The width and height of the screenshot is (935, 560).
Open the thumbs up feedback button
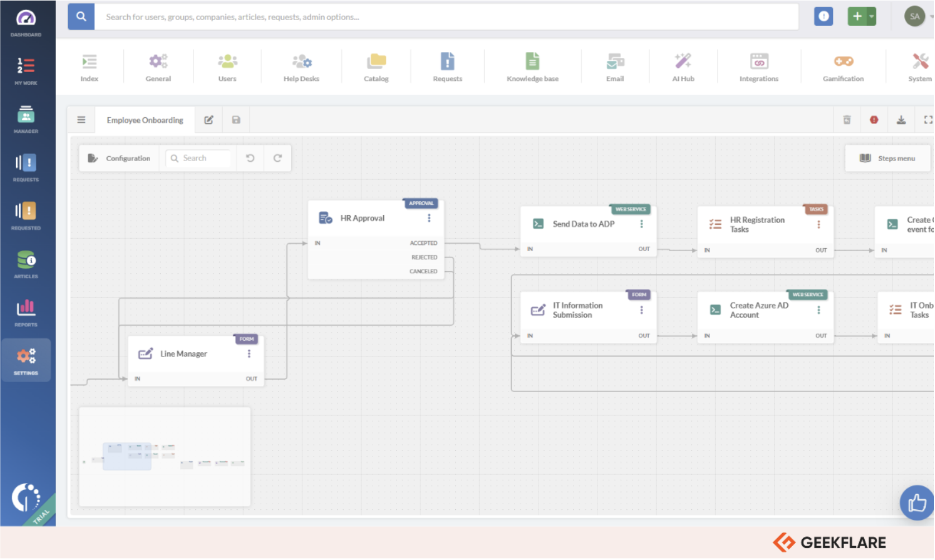point(917,503)
